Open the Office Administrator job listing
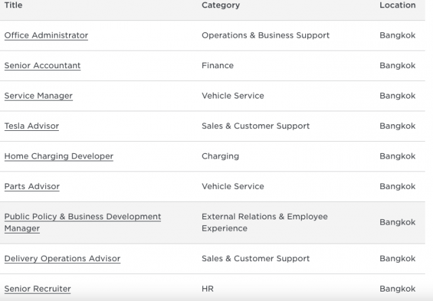Screen dimensions: 433x301 pos(46,35)
